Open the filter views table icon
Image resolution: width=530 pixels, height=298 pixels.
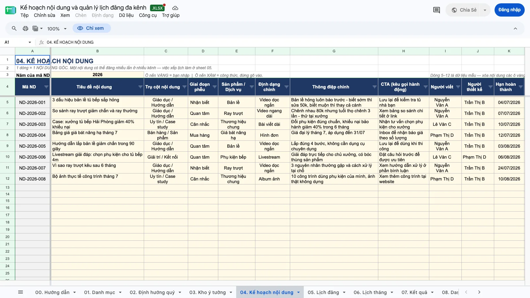point(37,28)
